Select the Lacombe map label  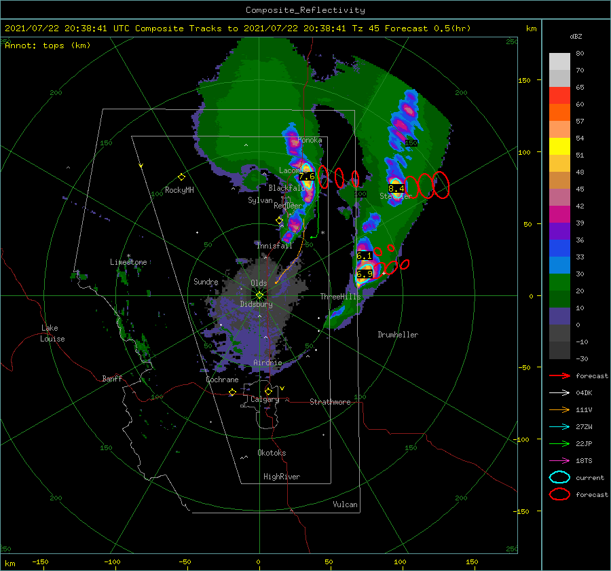point(293,170)
